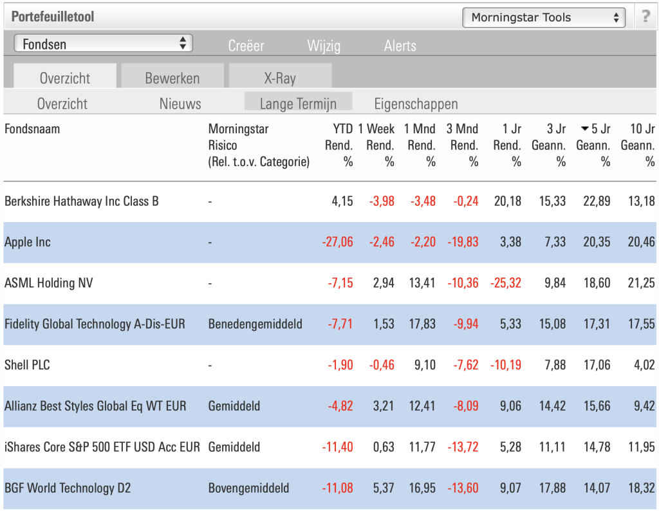Select the Eigenschappen sub-tab
This screenshot has width=659, height=511.
[416, 104]
